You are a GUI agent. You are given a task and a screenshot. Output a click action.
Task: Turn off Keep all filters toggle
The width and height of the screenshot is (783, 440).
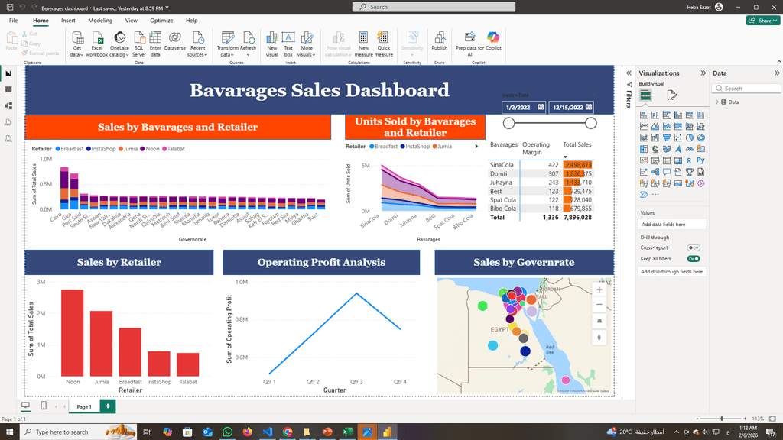[x=694, y=259]
